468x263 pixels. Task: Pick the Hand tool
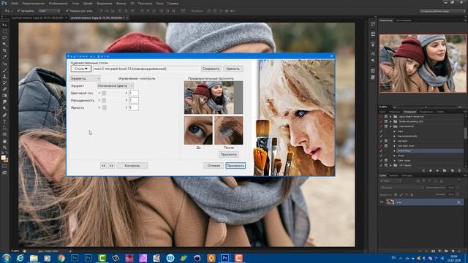[x=4, y=141]
